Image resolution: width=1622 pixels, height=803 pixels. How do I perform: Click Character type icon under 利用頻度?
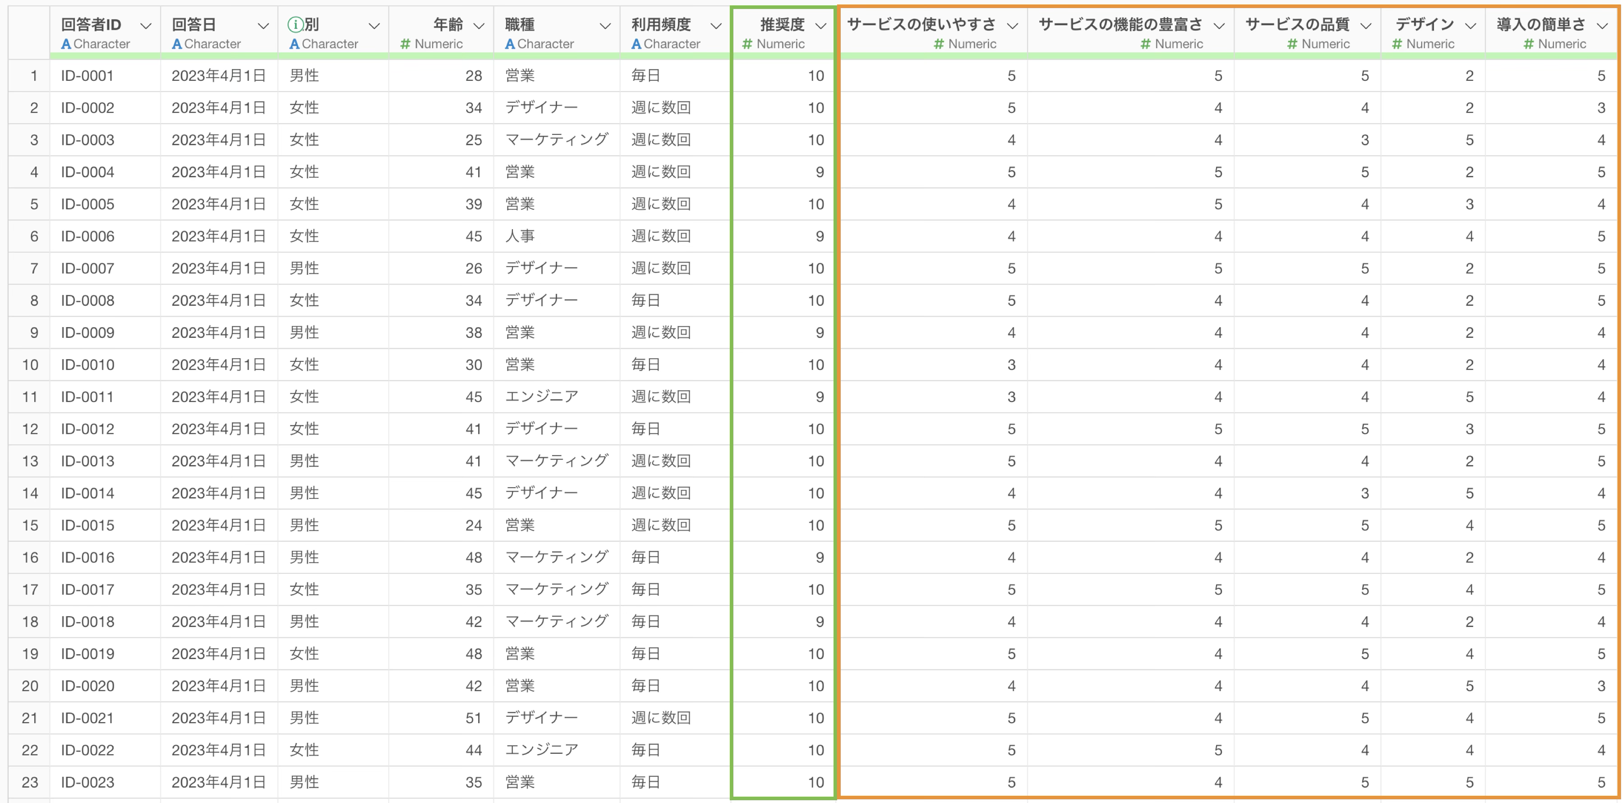pos(636,44)
